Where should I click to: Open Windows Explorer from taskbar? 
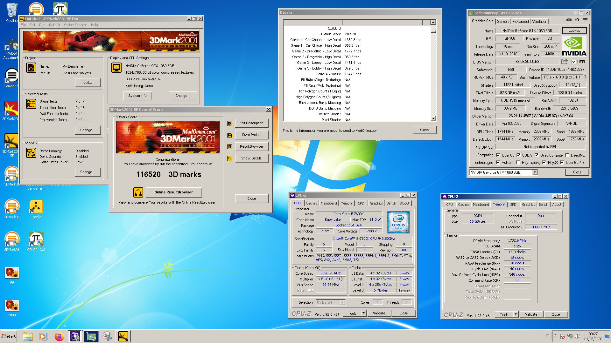tap(28, 336)
